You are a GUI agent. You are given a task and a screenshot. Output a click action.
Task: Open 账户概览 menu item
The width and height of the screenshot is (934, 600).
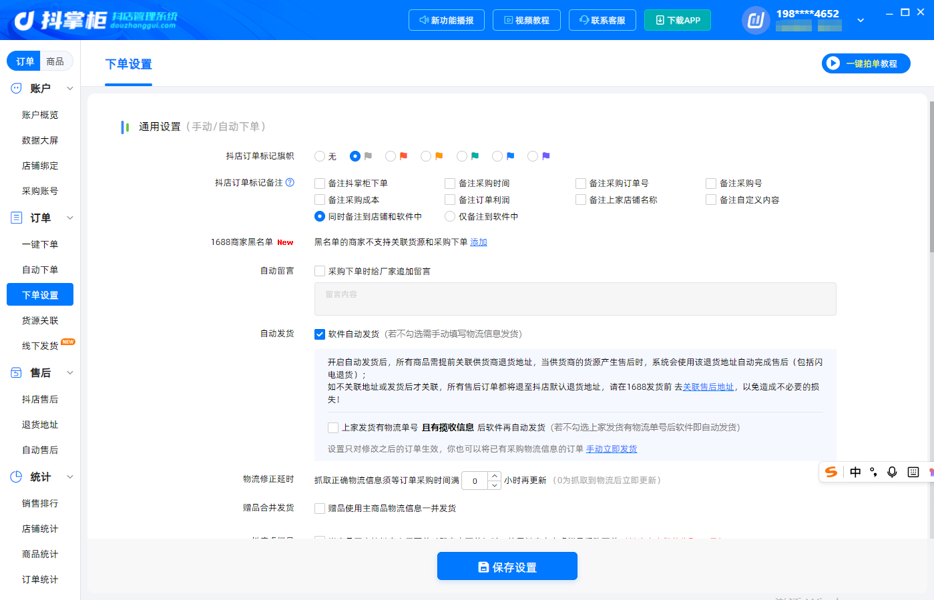pyautogui.click(x=40, y=115)
